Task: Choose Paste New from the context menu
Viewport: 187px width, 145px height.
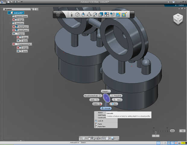Action: (102, 127)
